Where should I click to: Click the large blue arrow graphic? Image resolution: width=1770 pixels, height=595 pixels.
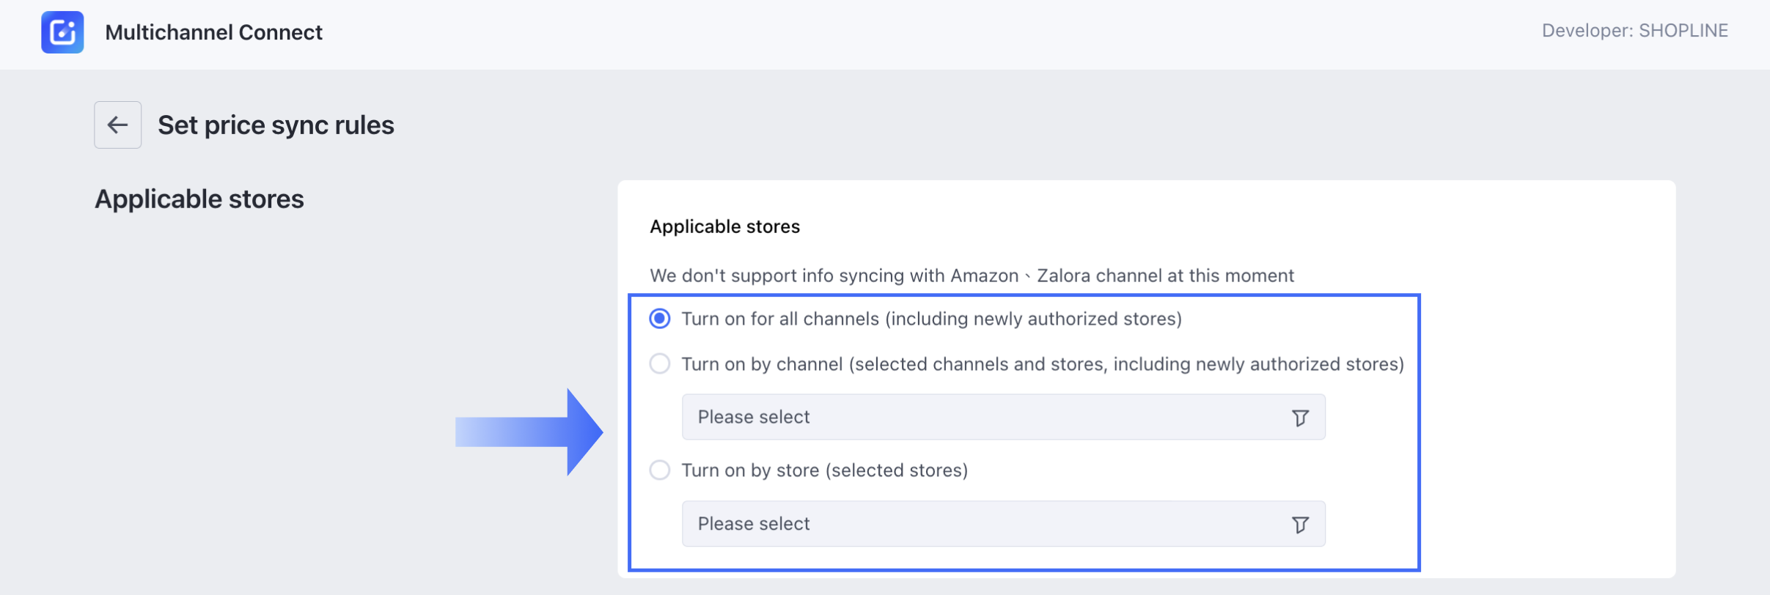pos(529,432)
